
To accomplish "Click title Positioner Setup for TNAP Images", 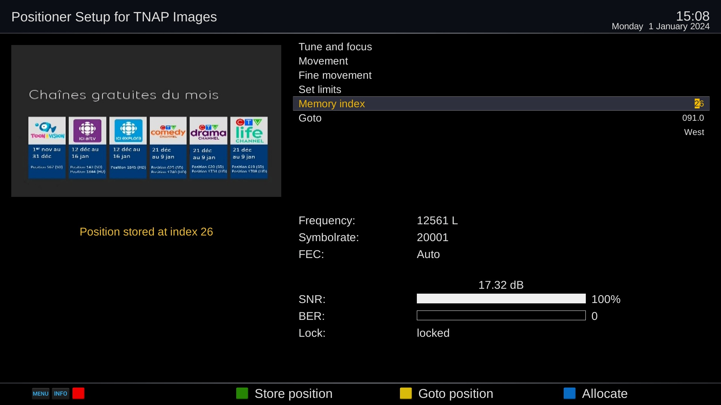I will coord(114,17).
